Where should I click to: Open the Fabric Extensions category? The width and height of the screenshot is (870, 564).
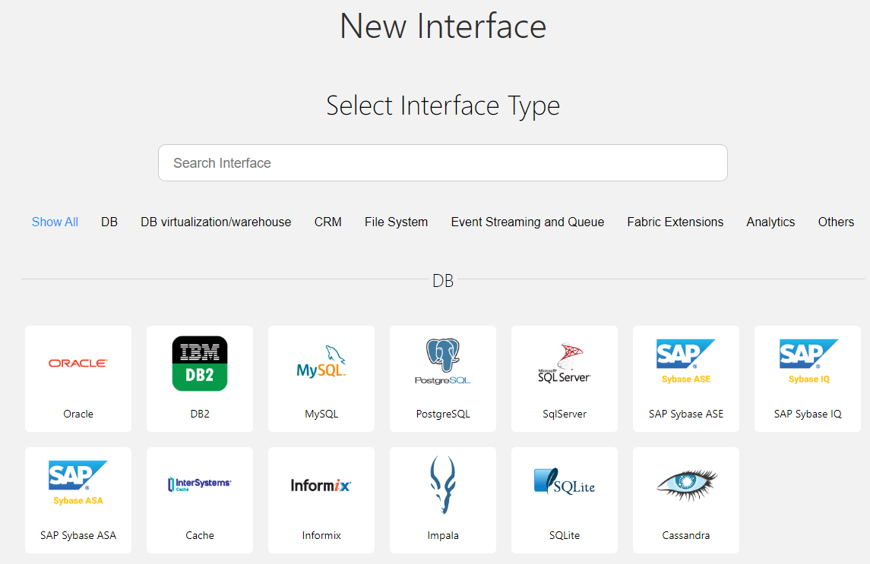[x=675, y=222]
